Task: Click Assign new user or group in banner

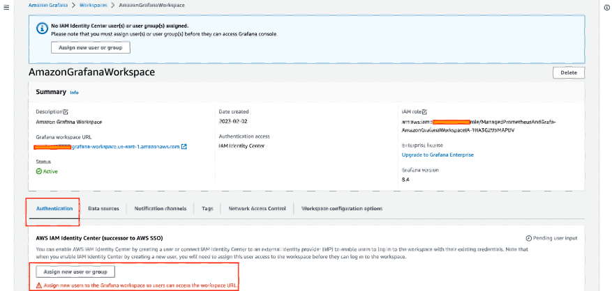Action: [x=91, y=47]
